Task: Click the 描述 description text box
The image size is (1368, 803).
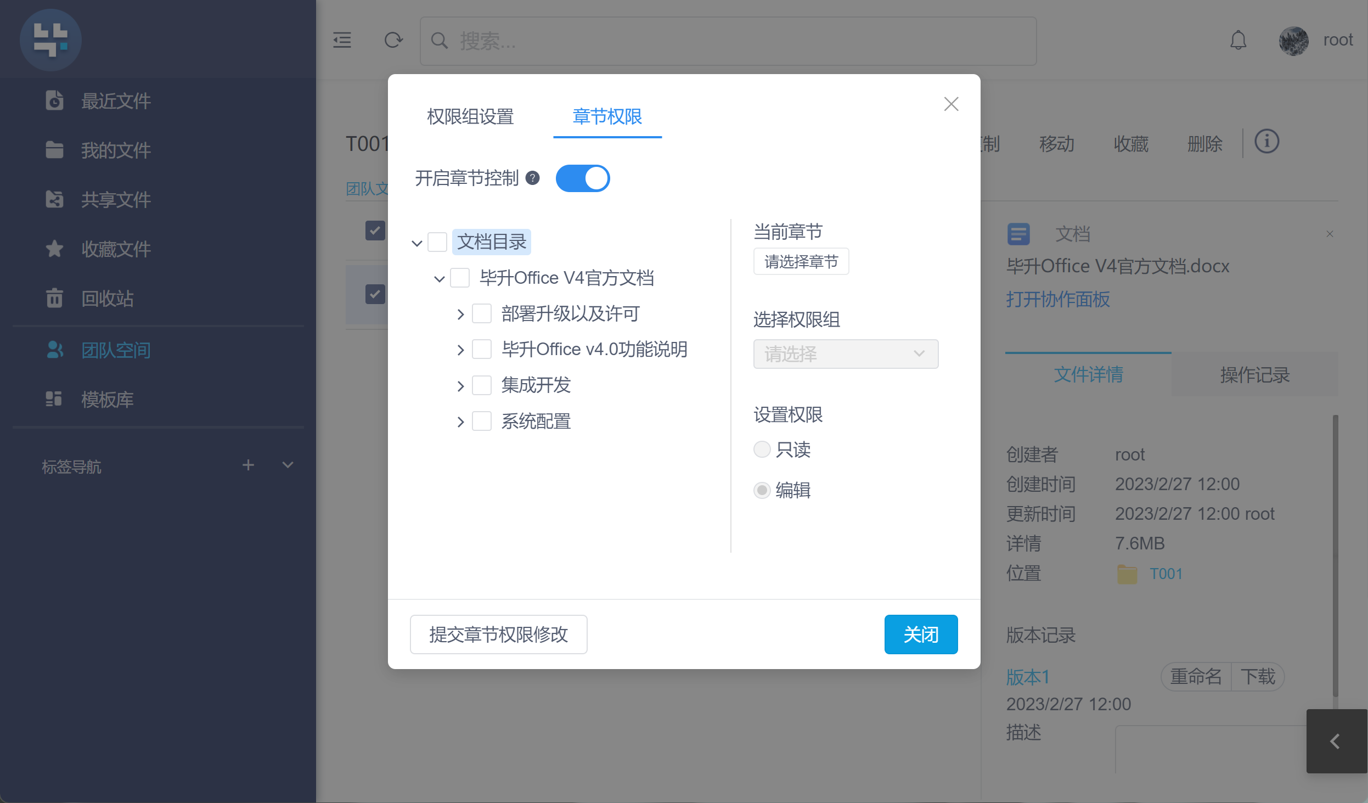Action: 1211,749
